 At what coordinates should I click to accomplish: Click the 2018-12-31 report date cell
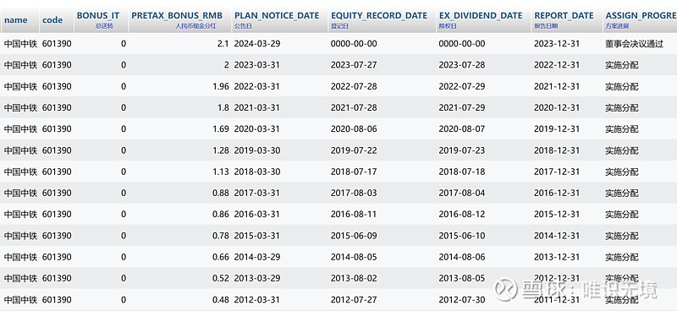pyautogui.click(x=557, y=150)
